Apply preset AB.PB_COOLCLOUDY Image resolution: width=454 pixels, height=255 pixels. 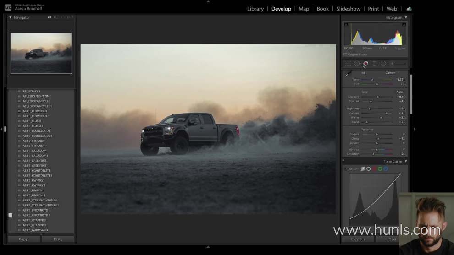pos(36,131)
